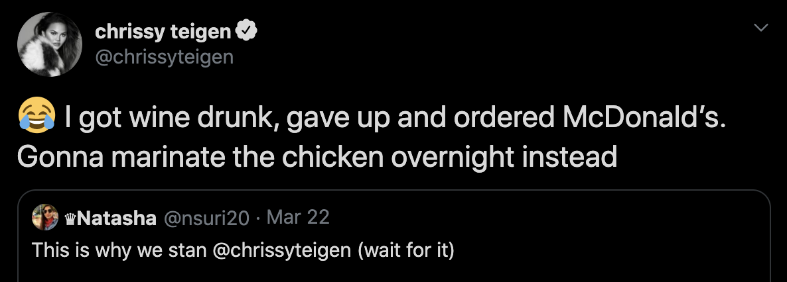Viewport: 787px width, 282px height.
Task: Click the "I got wine drunk" text
Action: click(x=172, y=118)
